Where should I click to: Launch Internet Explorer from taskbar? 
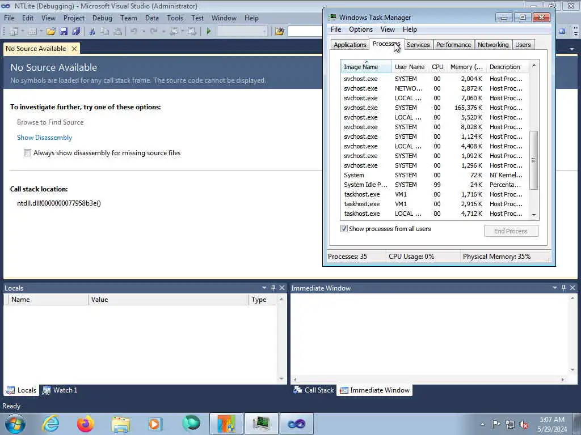[50, 424]
